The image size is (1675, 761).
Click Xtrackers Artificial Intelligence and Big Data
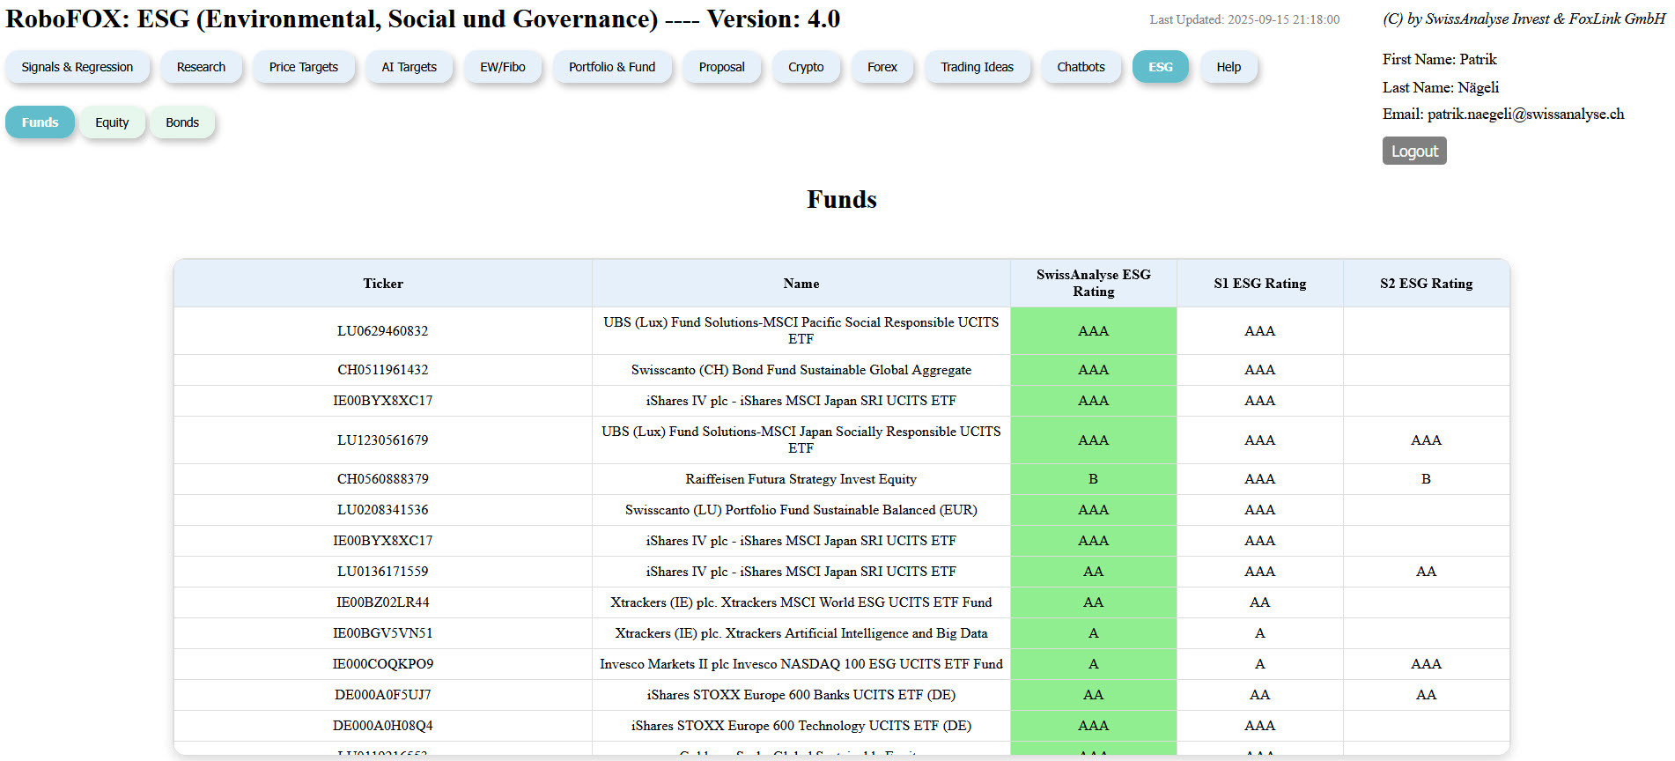(x=801, y=633)
